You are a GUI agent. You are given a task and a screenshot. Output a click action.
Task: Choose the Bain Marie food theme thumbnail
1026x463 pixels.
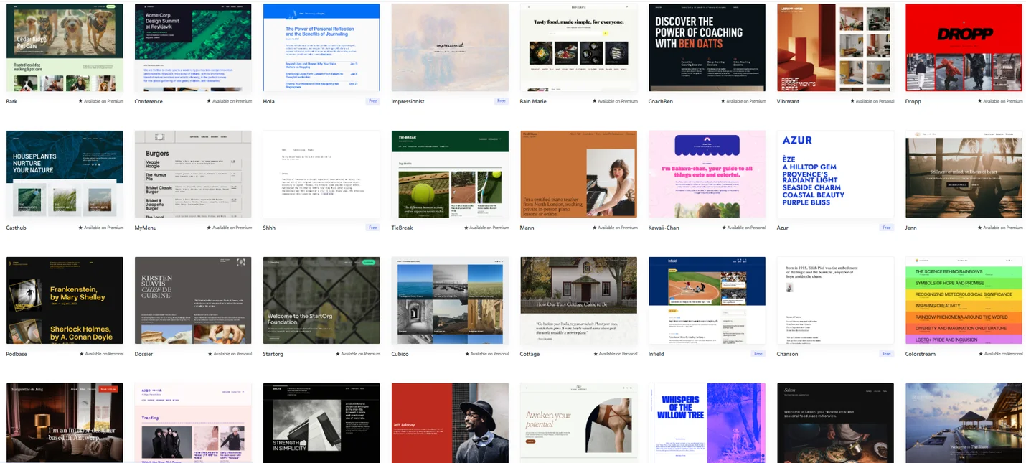578,47
